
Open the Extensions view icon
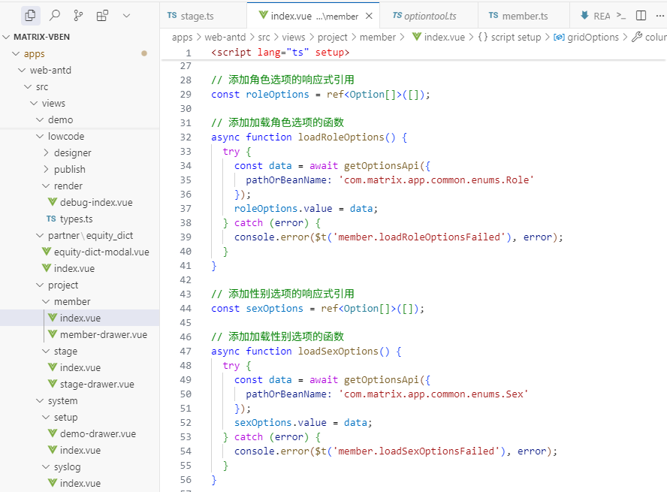click(x=102, y=15)
